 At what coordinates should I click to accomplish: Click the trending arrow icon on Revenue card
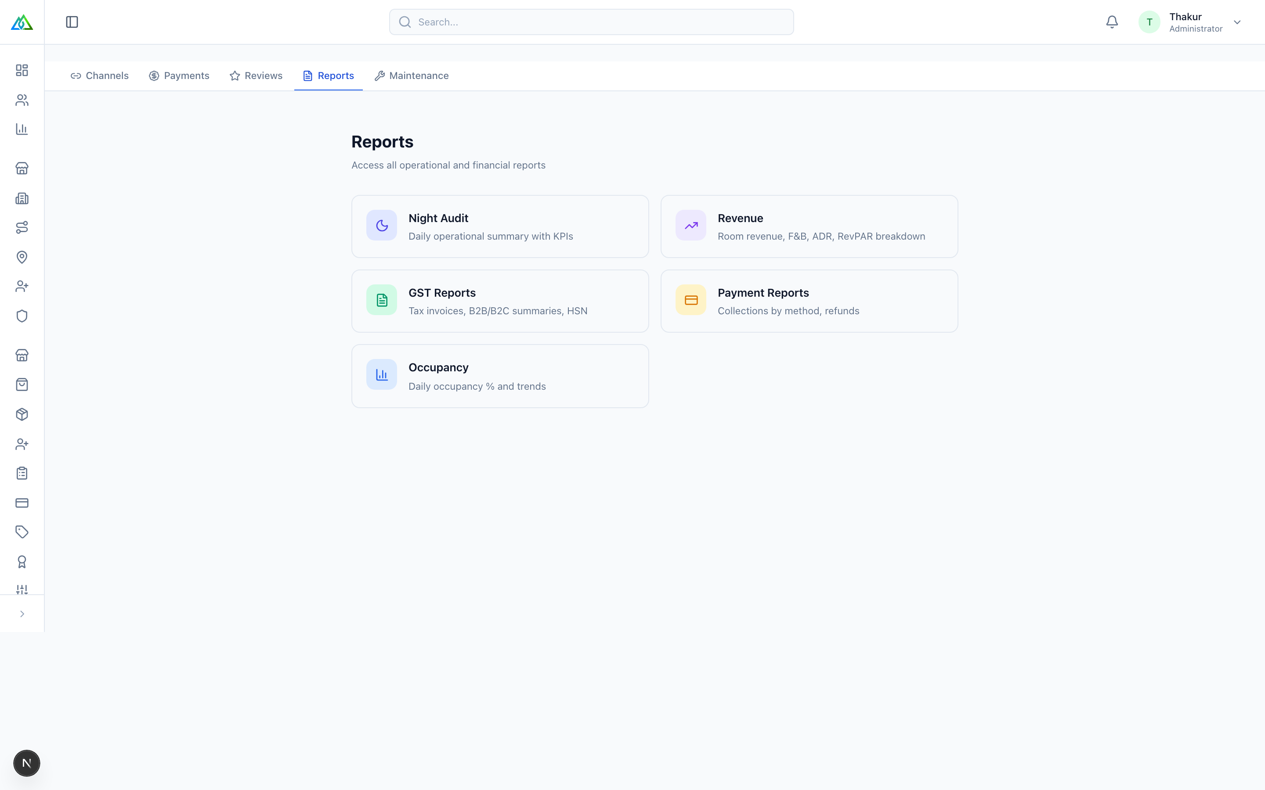point(690,225)
